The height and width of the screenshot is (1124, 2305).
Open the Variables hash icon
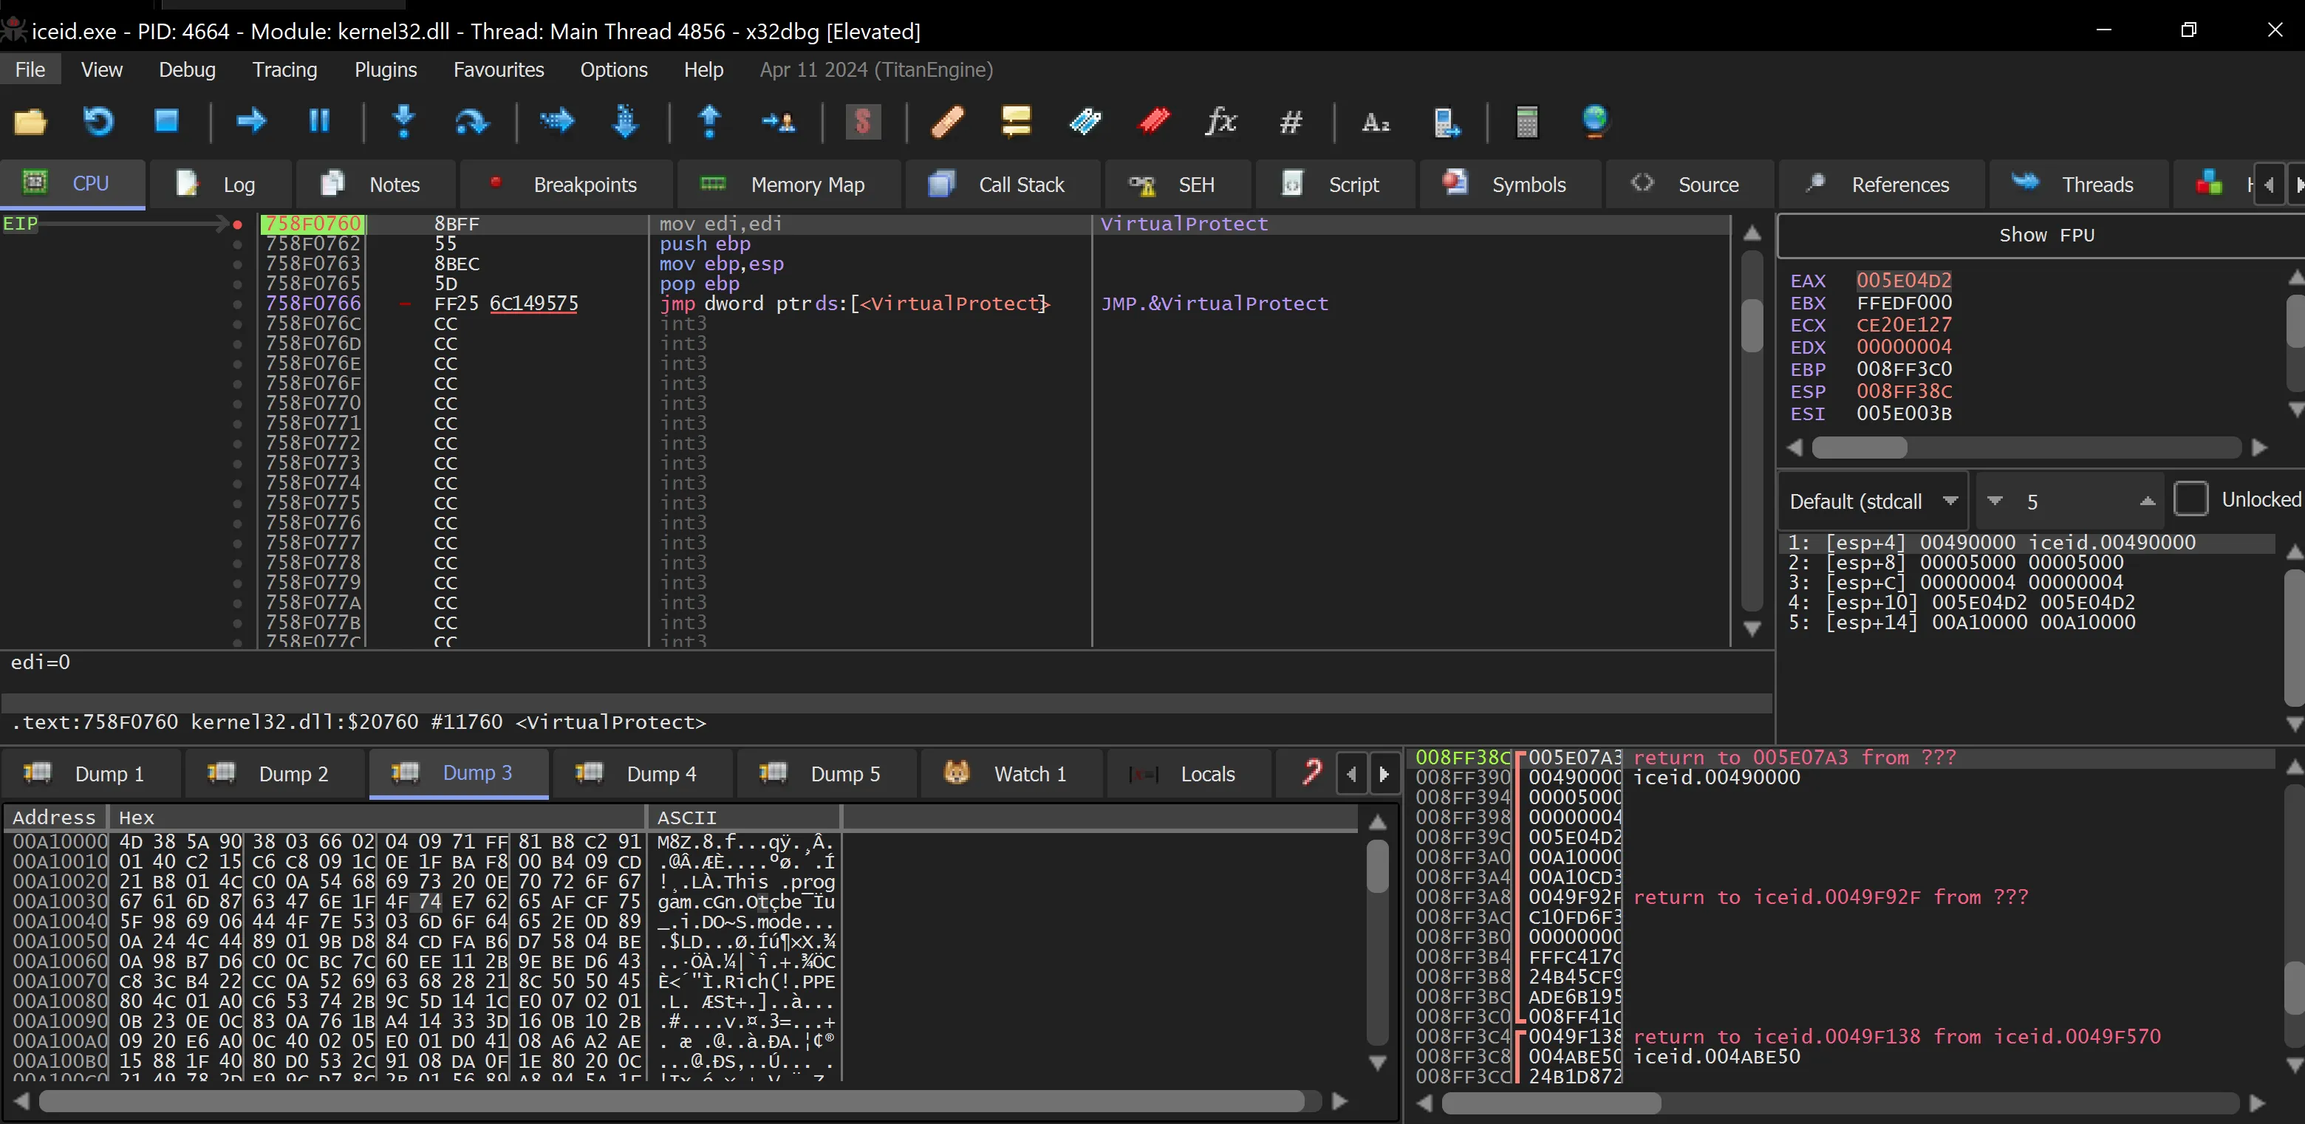[1291, 120]
